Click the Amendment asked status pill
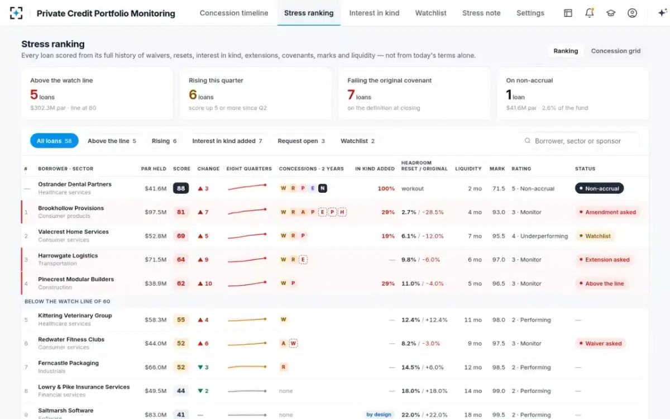Image resolution: width=670 pixels, height=419 pixels. (609, 212)
